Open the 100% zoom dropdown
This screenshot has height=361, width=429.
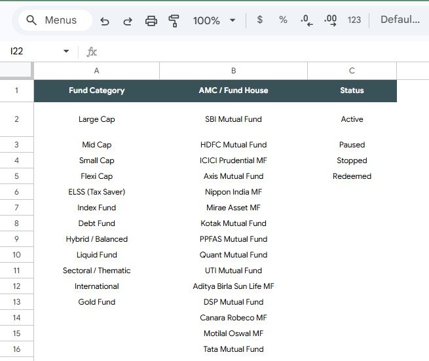coord(214,20)
